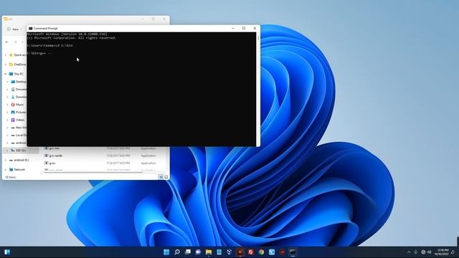459x258 pixels.
Task: Minimize the Command Prompt window
Action: click(233, 28)
